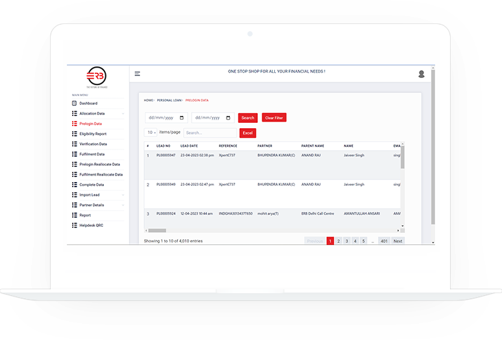Screen dimensions: 502x340
Task: Click the Search text input field
Action: tap(209, 133)
